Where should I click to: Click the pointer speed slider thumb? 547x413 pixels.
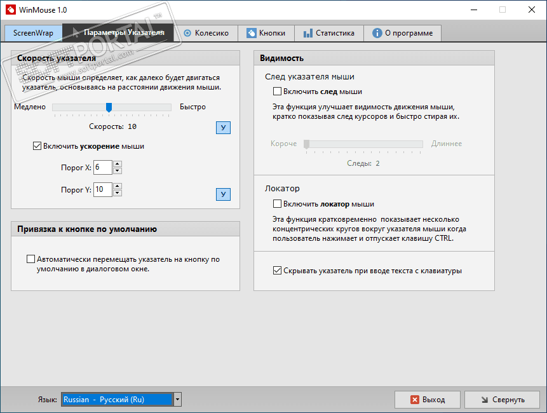(x=109, y=107)
